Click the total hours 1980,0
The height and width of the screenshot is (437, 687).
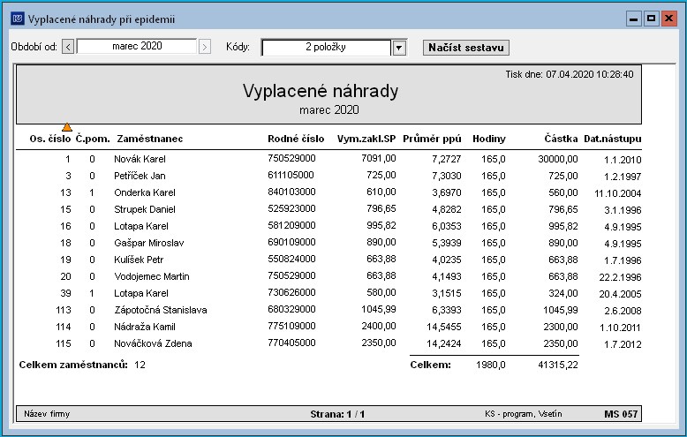point(491,365)
